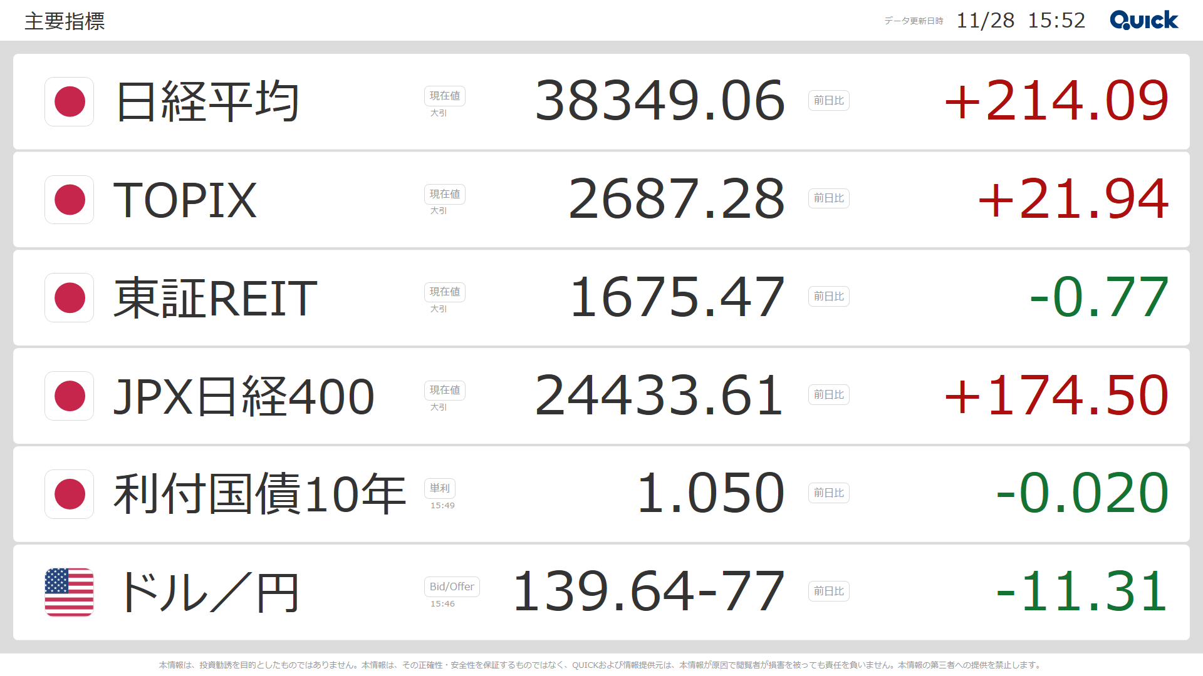Click the TOPIX change value +21.94
Viewport: 1203px width, 676px height.
(1073, 199)
